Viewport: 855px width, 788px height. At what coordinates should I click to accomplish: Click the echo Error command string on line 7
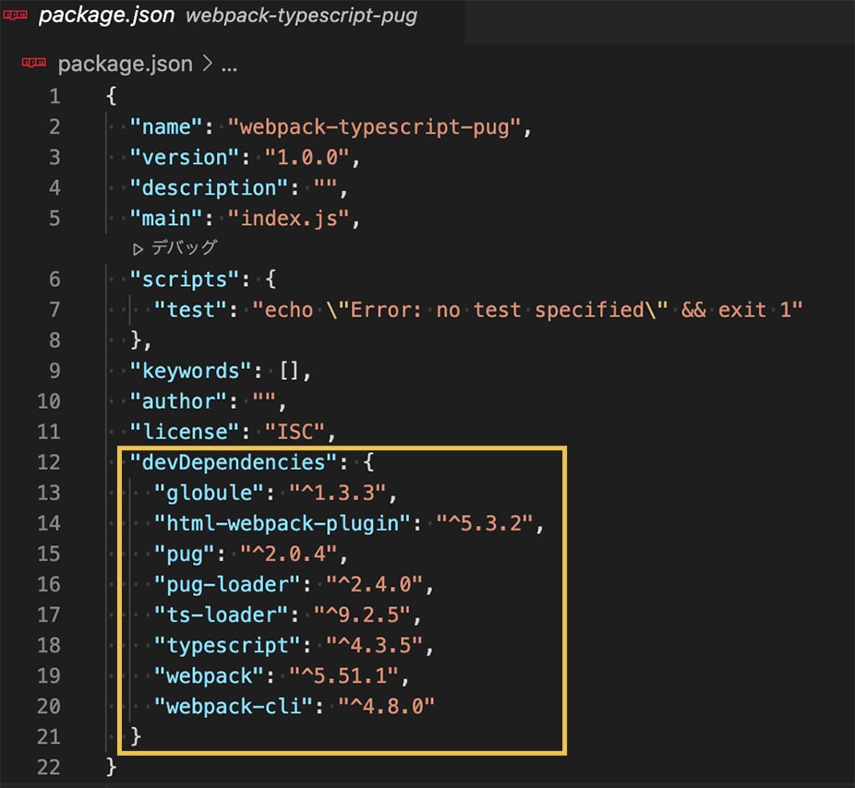pos(527,310)
